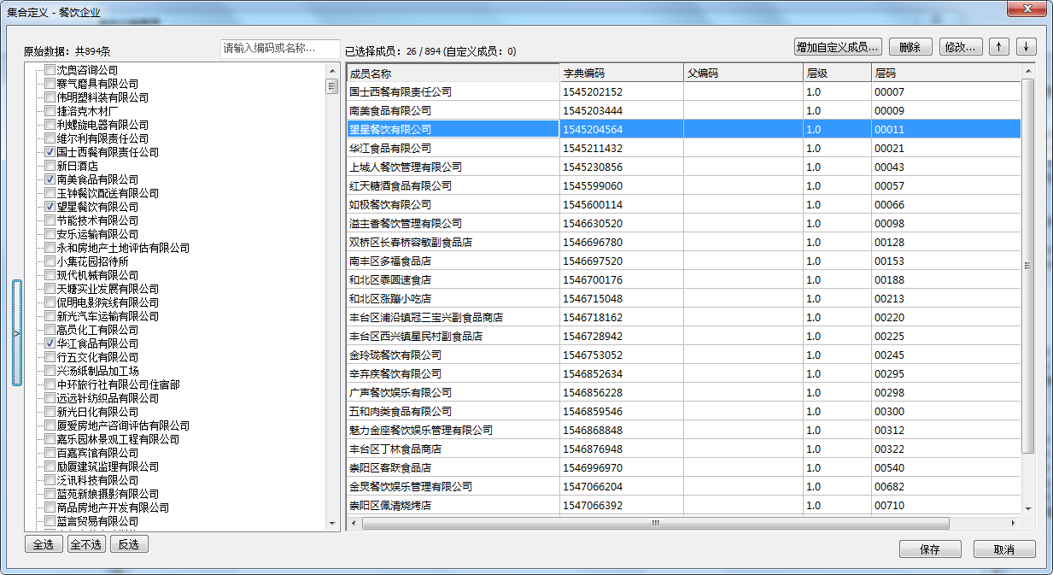
Task: Click the move up arrow button
Action: tap(998, 47)
